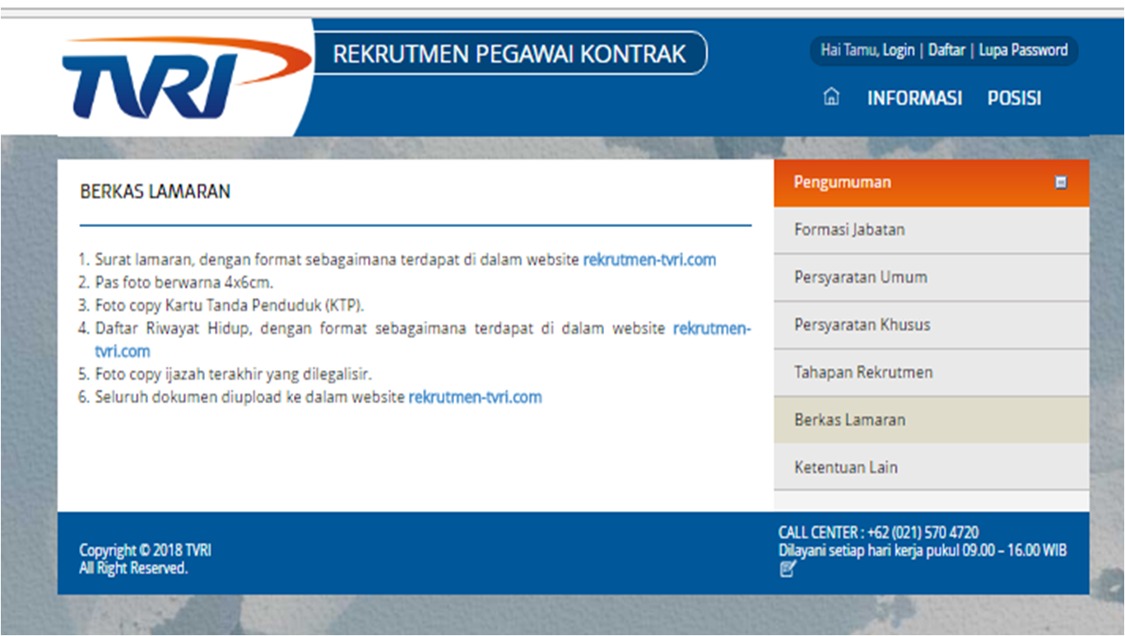
Task: Click the CALL CENTER phone number text
Action: click(x=878, y=533)
